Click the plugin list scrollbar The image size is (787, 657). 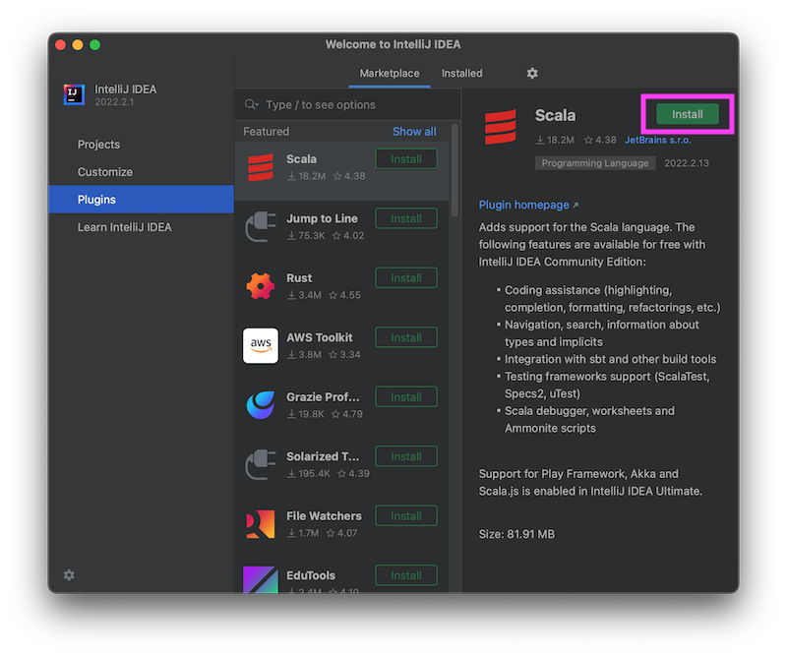(x=454, y=171)
